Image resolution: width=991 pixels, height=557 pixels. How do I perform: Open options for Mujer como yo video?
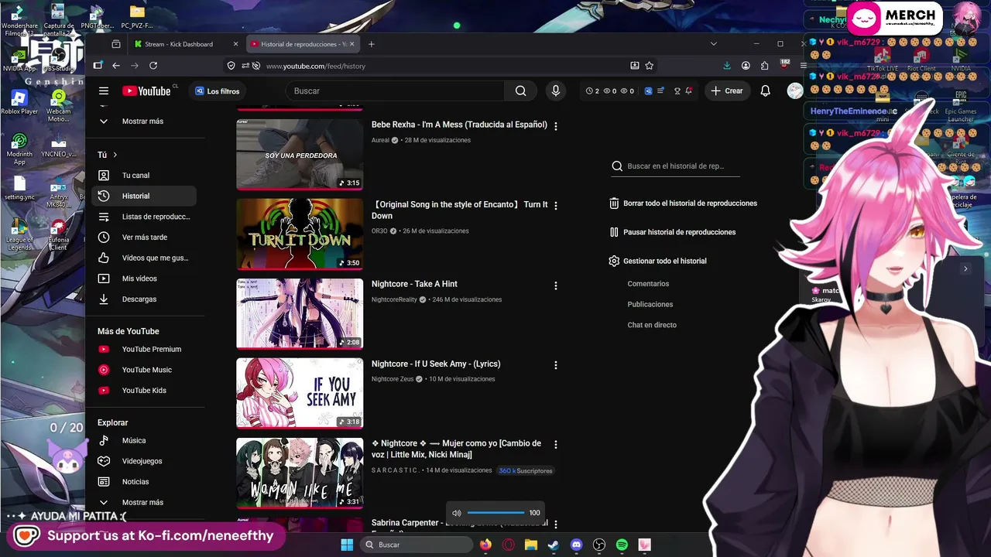click(x=555, y=445)
